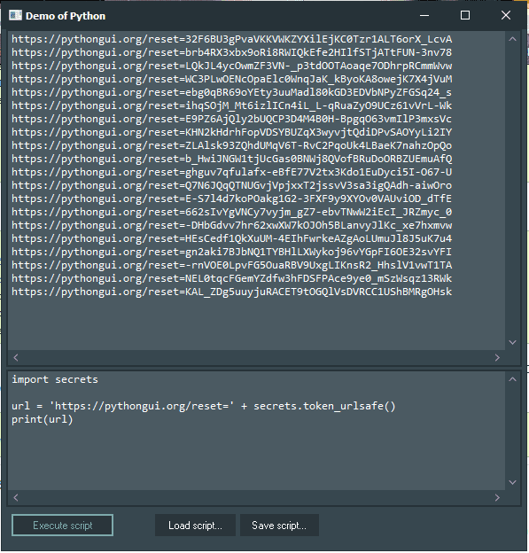Screen dimensions: 529x553
Task: Click output URL ending in vVrL-Wk
Action: click(x=231, y=105)
